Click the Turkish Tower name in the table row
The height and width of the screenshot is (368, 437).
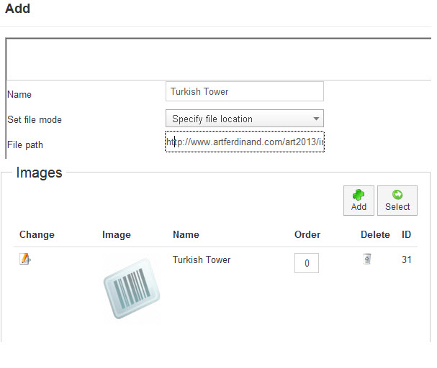(x=202, y=259)
